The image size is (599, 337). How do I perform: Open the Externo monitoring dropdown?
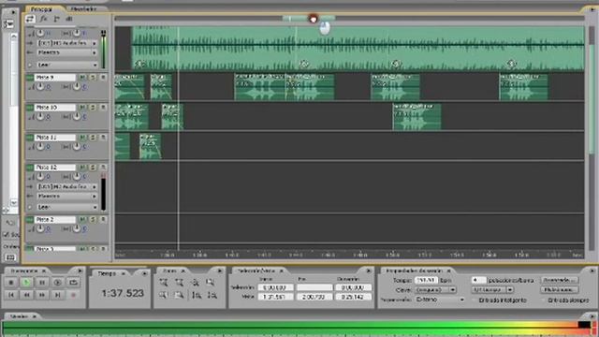pyautogui.click(x=439, y=300)
